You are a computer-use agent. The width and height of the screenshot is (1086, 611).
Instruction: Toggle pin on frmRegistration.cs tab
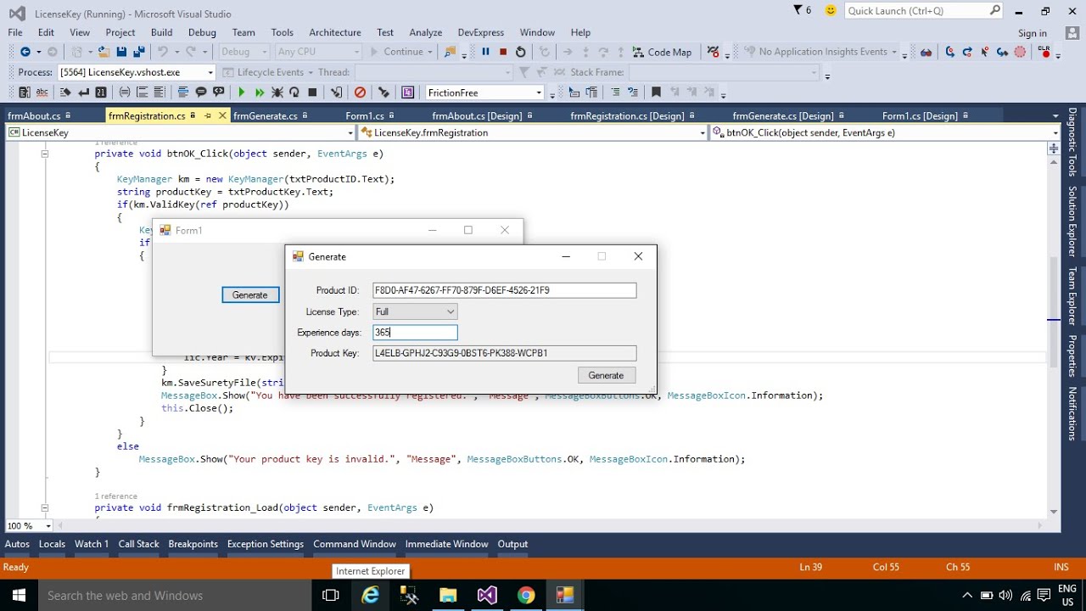click(x=208, y=115)
